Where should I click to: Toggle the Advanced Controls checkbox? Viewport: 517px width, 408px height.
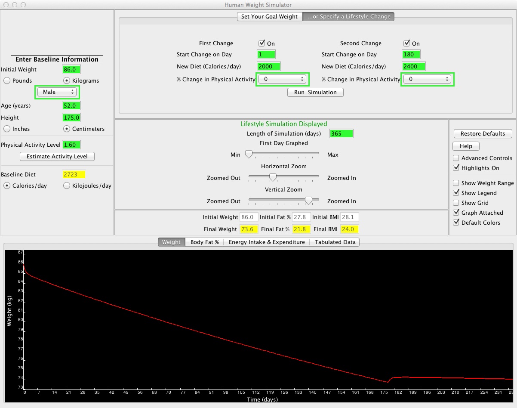coord(456,158)
